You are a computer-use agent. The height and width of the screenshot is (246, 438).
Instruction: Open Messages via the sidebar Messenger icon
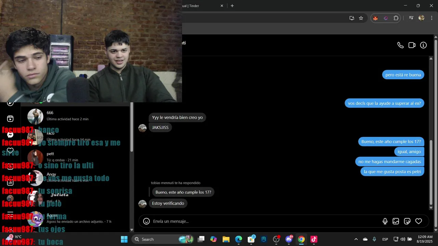10,135
